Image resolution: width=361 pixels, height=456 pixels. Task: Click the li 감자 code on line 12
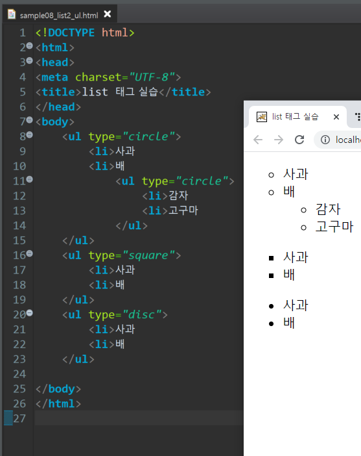pos(165,196)
